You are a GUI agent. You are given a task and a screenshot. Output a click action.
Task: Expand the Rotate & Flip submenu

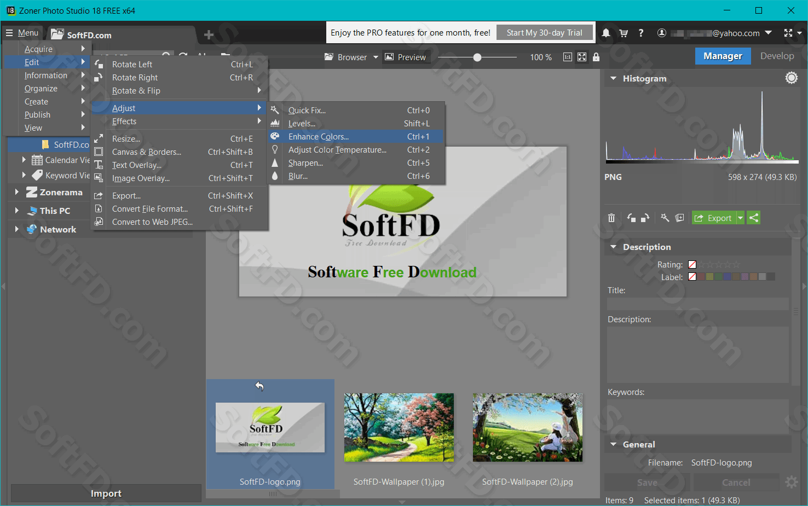(180, 91)
